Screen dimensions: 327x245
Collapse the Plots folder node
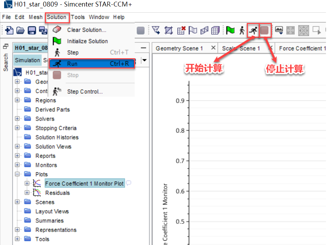[x=17, y=174]
